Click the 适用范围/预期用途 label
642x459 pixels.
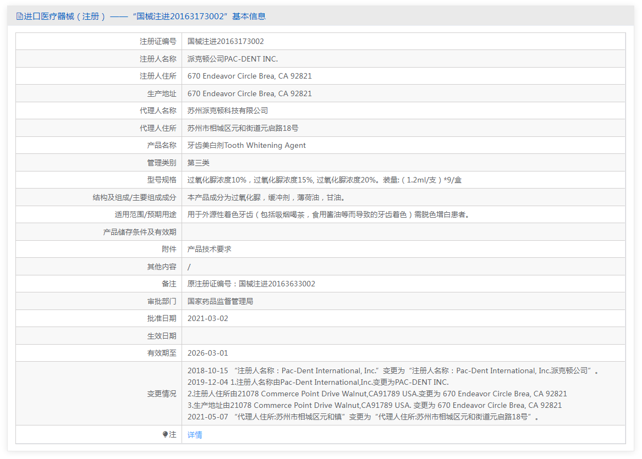click(x=145, y=215)
